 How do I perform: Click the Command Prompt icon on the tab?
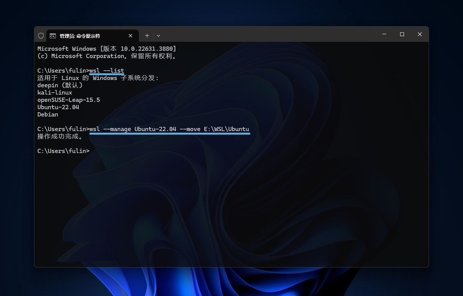click(53, 36)
